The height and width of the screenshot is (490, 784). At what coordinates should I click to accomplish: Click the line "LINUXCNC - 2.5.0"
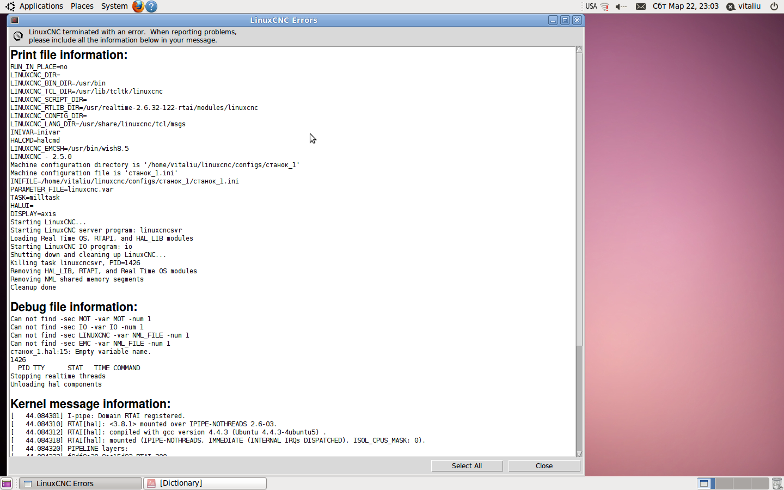coord(41,157)
